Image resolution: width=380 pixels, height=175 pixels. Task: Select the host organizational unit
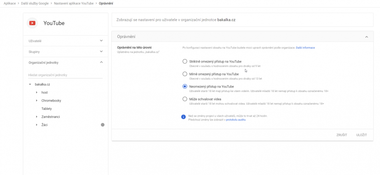tap(44, 92)
